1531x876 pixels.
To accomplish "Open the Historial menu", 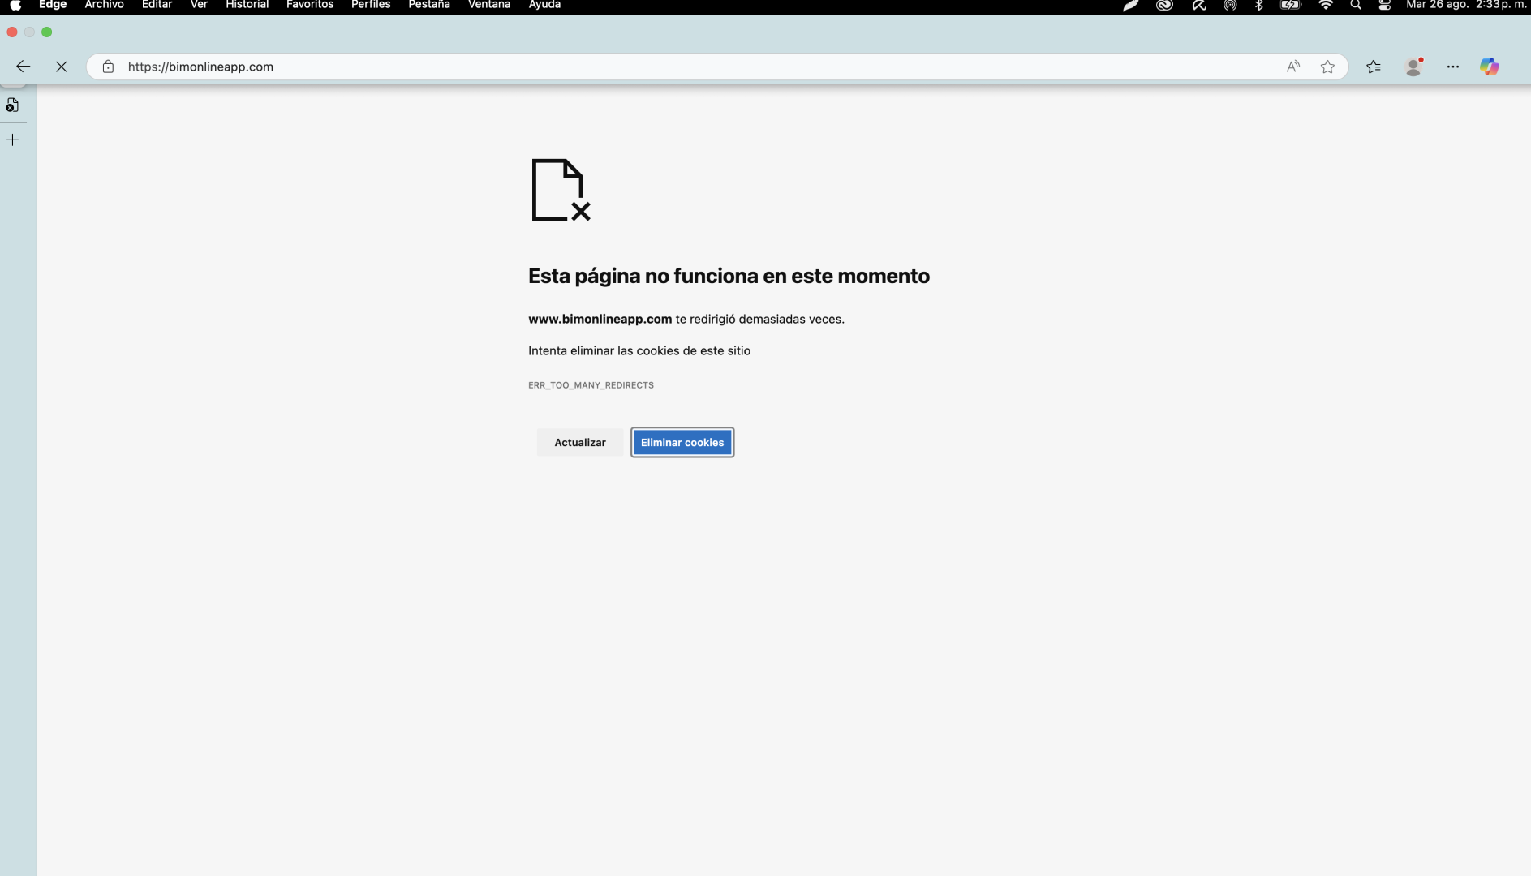I will pos(247,5).
